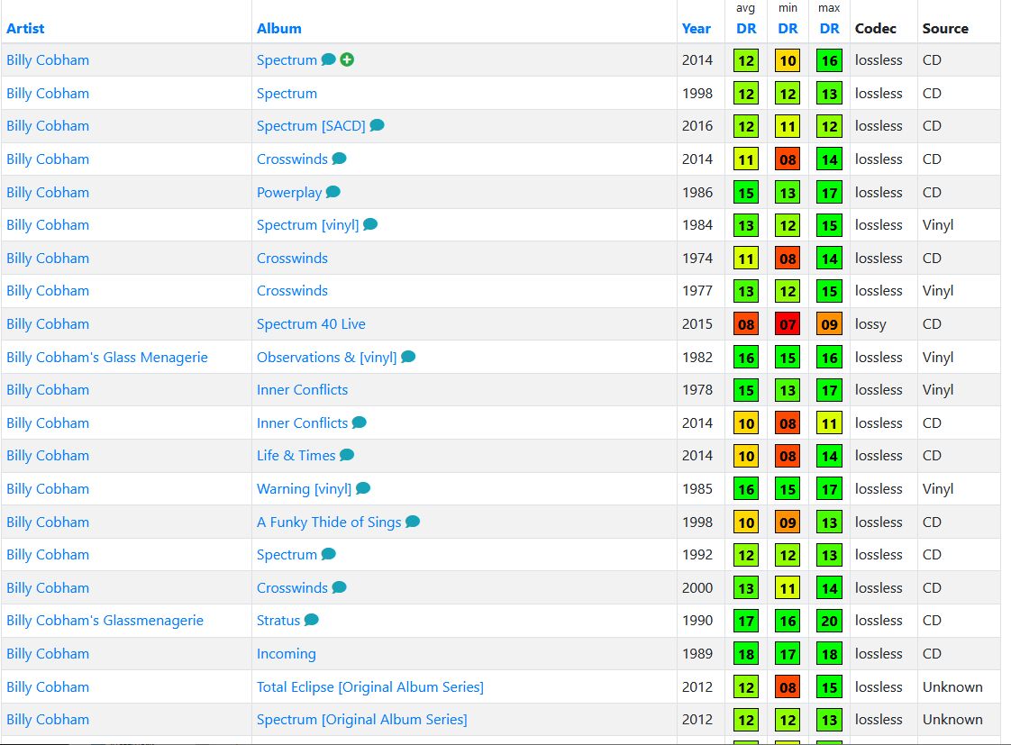Open comment bubble for Spectrum 1992
This screenshot has width=1011, height=745.
pos(328,554)
